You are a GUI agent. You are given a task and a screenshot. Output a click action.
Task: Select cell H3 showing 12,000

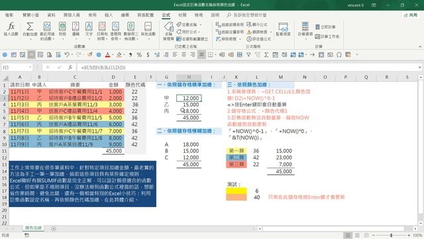pyautogui.click(x=189, y=98)
